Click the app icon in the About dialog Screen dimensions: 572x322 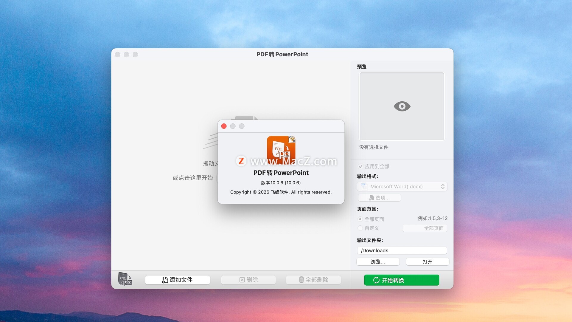pos(281,150)
